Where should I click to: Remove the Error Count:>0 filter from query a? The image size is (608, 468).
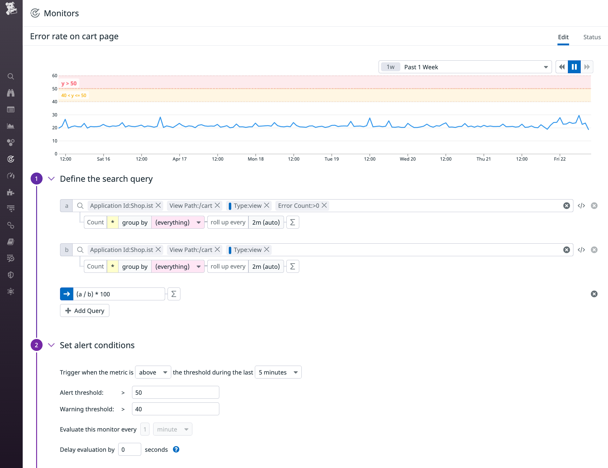pyautogui.click(x=324, y=206)
